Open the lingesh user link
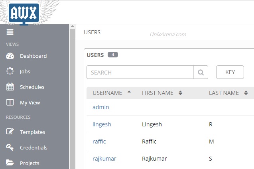The image size is (254, 169). click(x=102, y=124)
